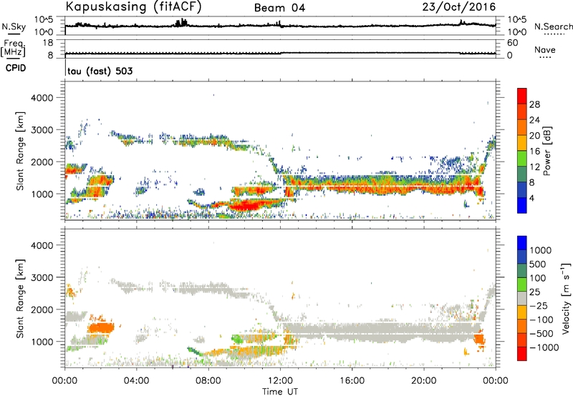Click the 04:00 time tick label
The height and width of the screenshot is (396, 573).
tap(136, 381)
